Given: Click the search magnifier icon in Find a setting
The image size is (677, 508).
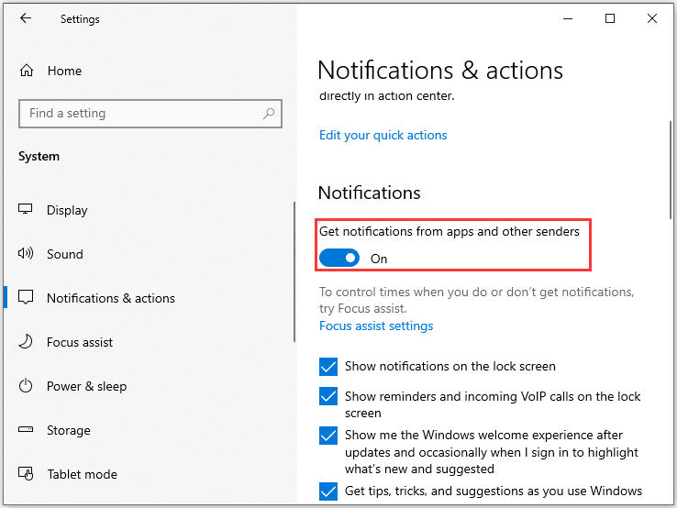Looking at the screenshot, I should tap(269, 114).
